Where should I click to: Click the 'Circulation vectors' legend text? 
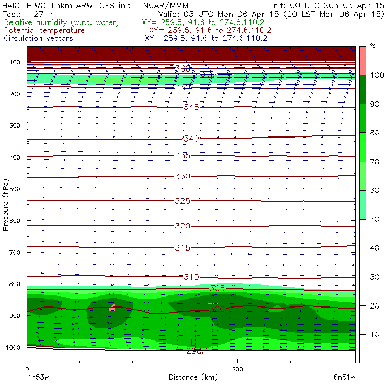[39, 38]
